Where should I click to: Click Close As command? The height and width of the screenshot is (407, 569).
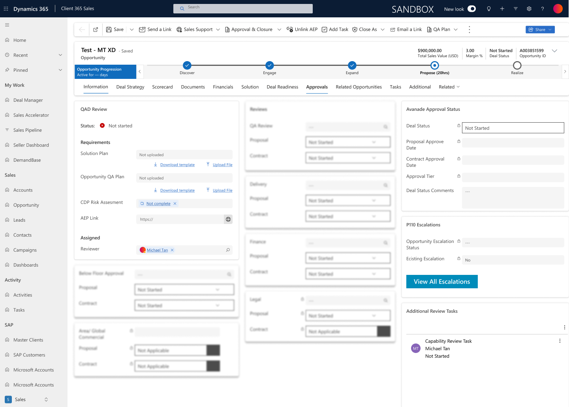click(364, 30)
